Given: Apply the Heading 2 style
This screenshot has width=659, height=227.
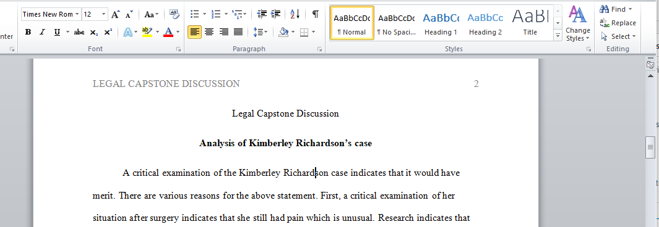Looking at the screenshot, I should [x=485, y=23].
